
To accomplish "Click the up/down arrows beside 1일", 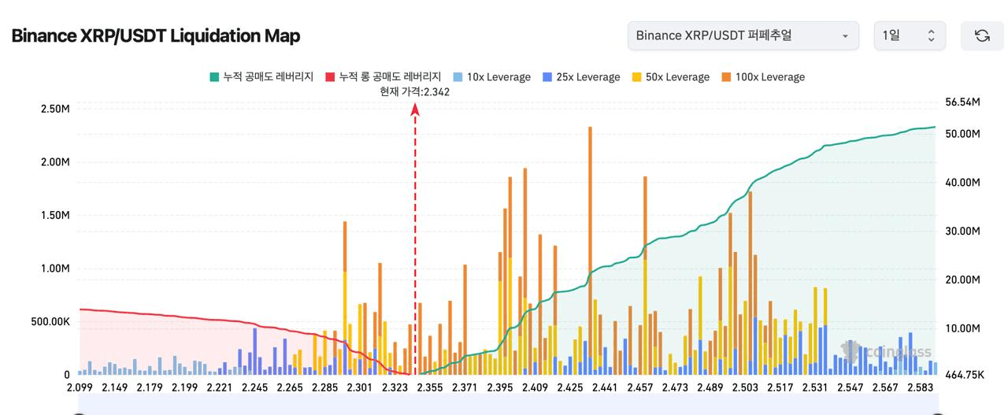I will (x=931, y=35).
